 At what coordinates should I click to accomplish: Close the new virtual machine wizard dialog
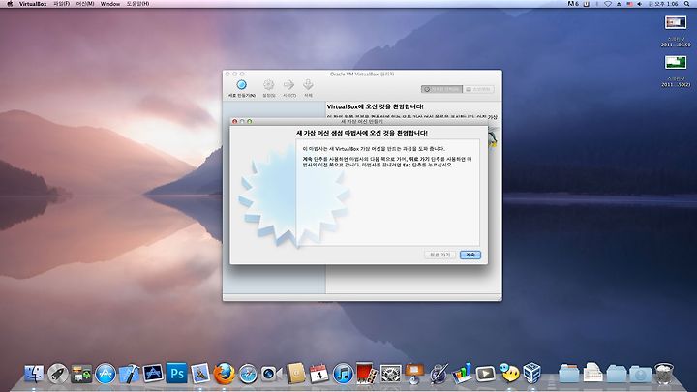coord(234,121)
